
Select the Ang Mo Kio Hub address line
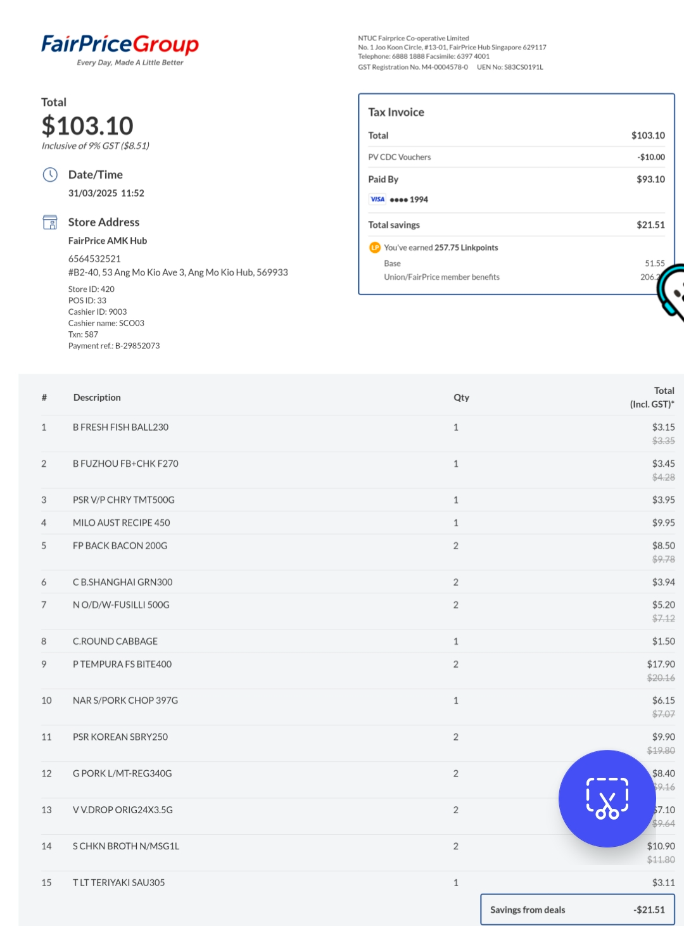pyautogui.click(x=178, y=272)
